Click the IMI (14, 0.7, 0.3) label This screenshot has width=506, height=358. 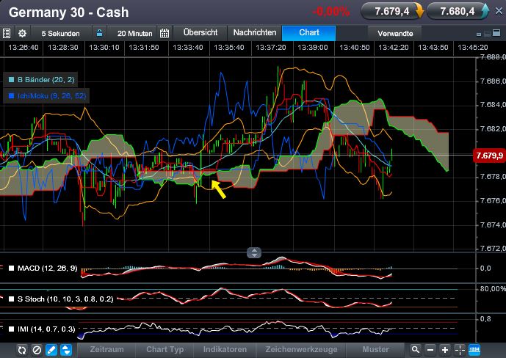coord(46,329)
